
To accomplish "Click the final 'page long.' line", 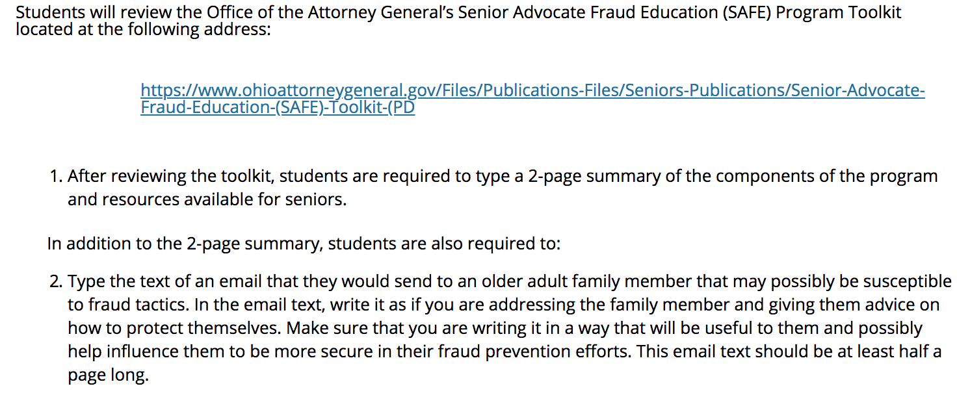I will click(109, 376).
